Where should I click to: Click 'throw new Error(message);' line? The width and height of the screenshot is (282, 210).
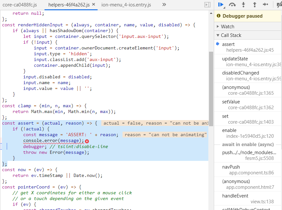(56, 152)
